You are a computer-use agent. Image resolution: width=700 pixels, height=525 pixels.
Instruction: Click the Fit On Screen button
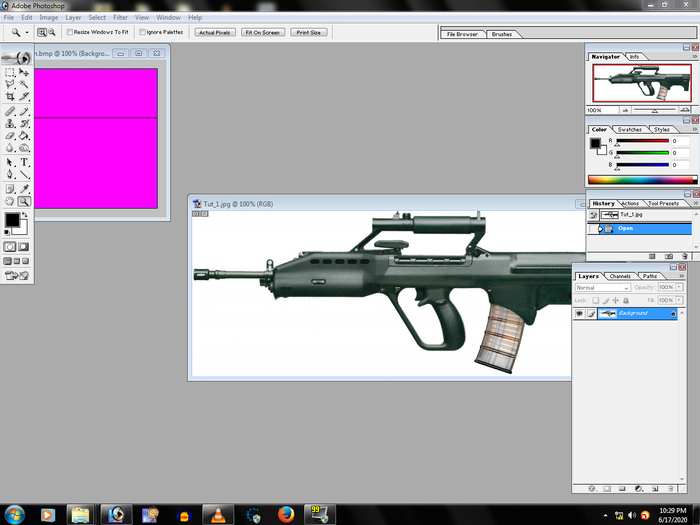(263, 32)
